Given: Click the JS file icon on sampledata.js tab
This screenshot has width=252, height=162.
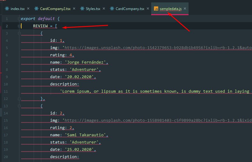Looking at the screenshot, I should [x=156, y=8].
